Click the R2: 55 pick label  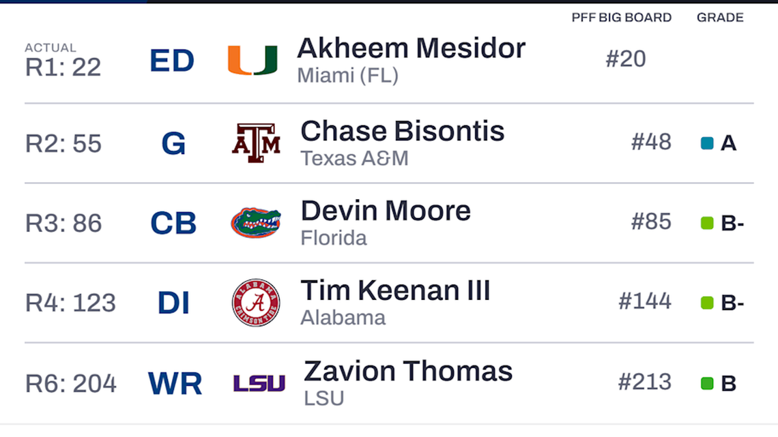63,144
